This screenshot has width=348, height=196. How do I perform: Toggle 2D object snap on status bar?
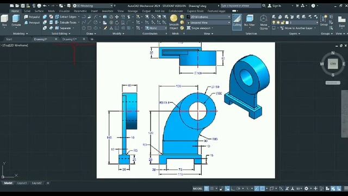(x=262, y=189)
